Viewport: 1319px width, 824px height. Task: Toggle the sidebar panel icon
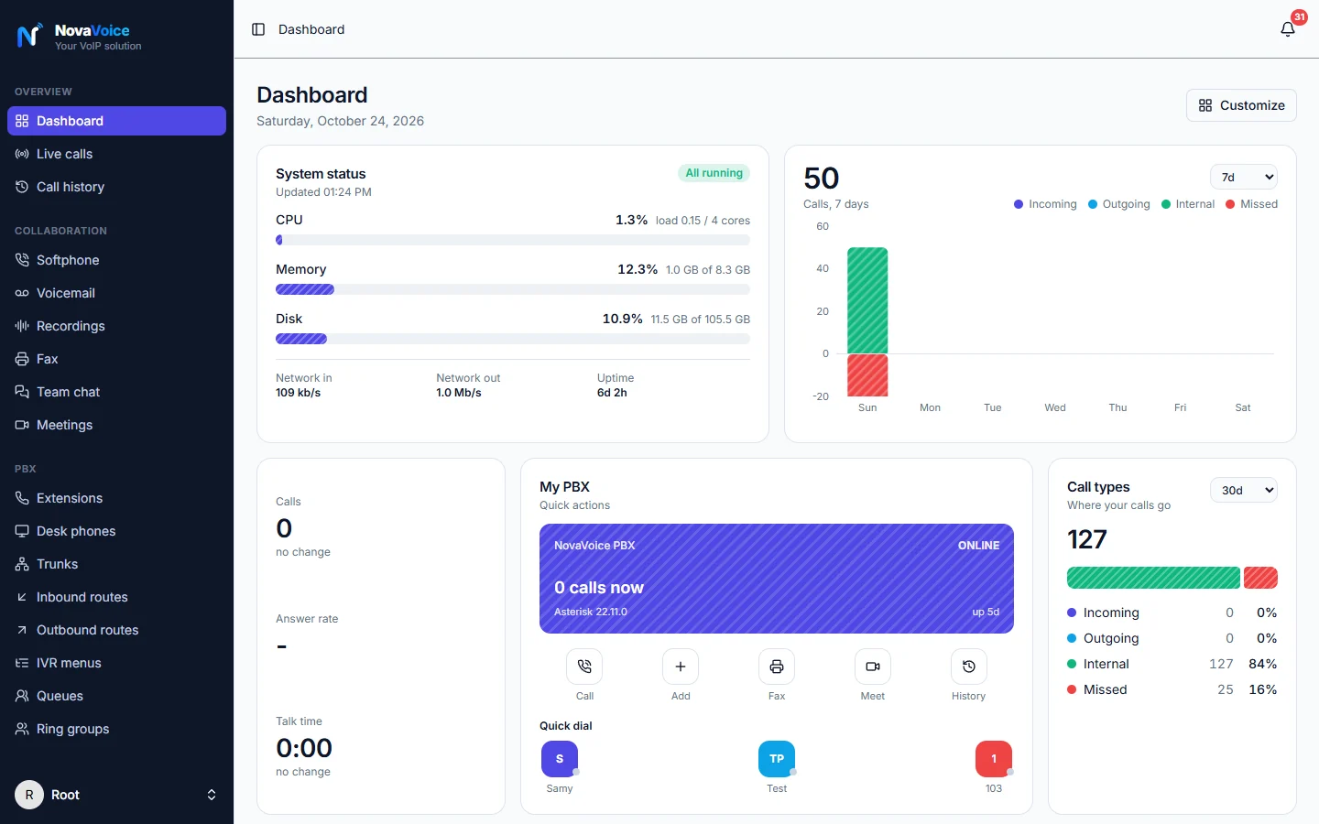[258, 29]
